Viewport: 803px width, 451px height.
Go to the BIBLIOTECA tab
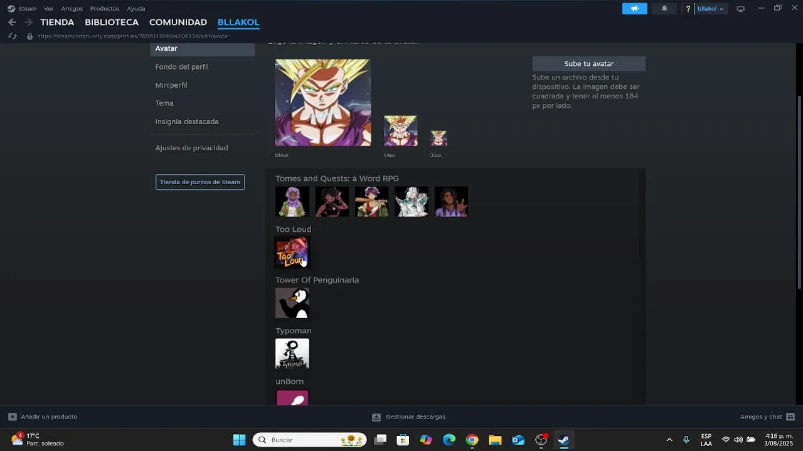[112, 22]
